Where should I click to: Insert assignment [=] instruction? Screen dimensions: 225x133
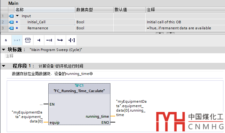71,40
